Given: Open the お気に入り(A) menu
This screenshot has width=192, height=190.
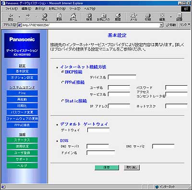Looking at the screenshot, I should 57,9.
